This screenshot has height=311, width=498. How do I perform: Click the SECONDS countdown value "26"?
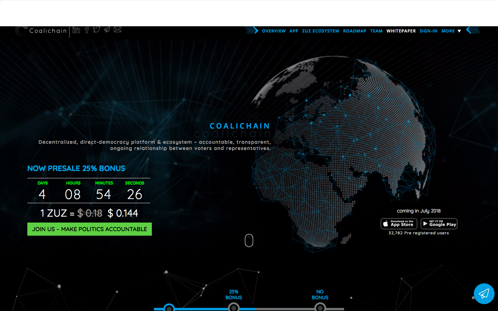(135, 194)
